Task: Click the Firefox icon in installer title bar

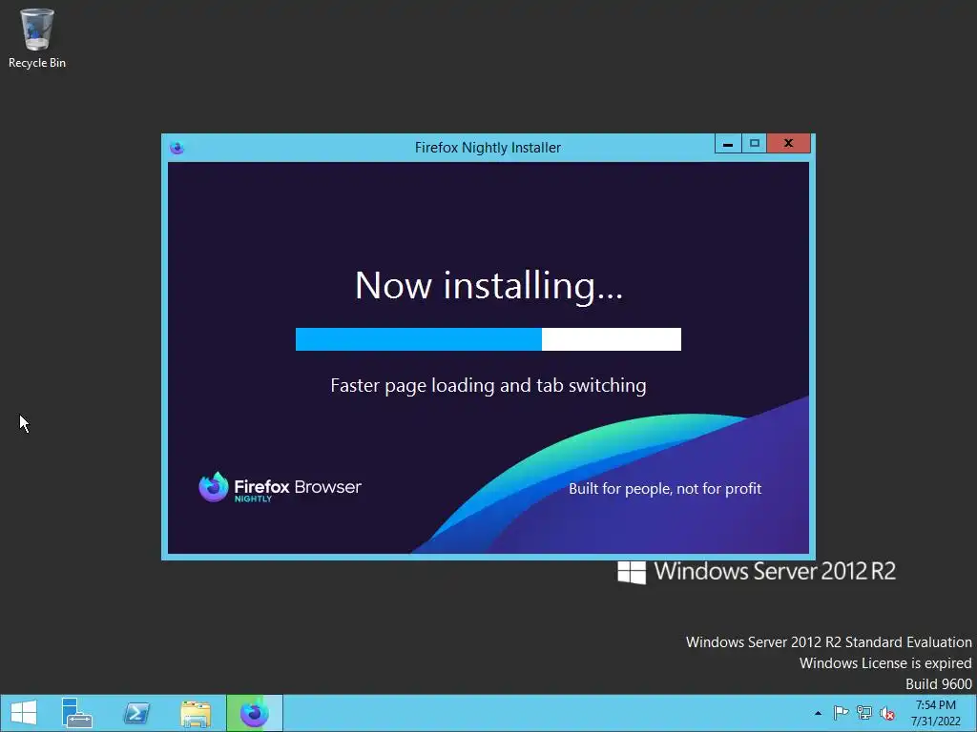Action: click(x=177, y=148)
